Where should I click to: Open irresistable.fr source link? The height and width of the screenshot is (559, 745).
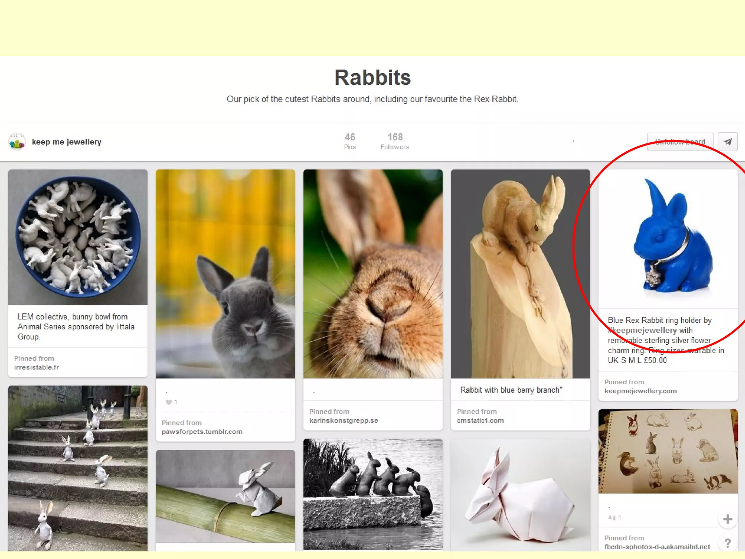click(x=36, y=367)
